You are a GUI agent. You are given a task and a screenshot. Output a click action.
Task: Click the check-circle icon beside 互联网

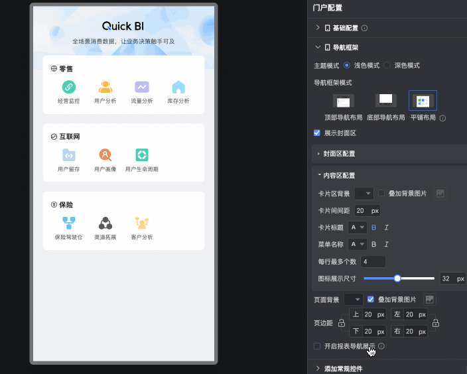(x=54, y=137)
